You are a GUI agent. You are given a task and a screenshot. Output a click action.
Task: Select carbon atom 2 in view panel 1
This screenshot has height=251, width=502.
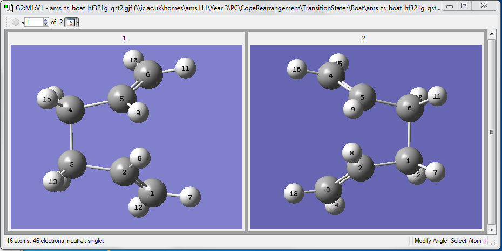coord(124,172)
